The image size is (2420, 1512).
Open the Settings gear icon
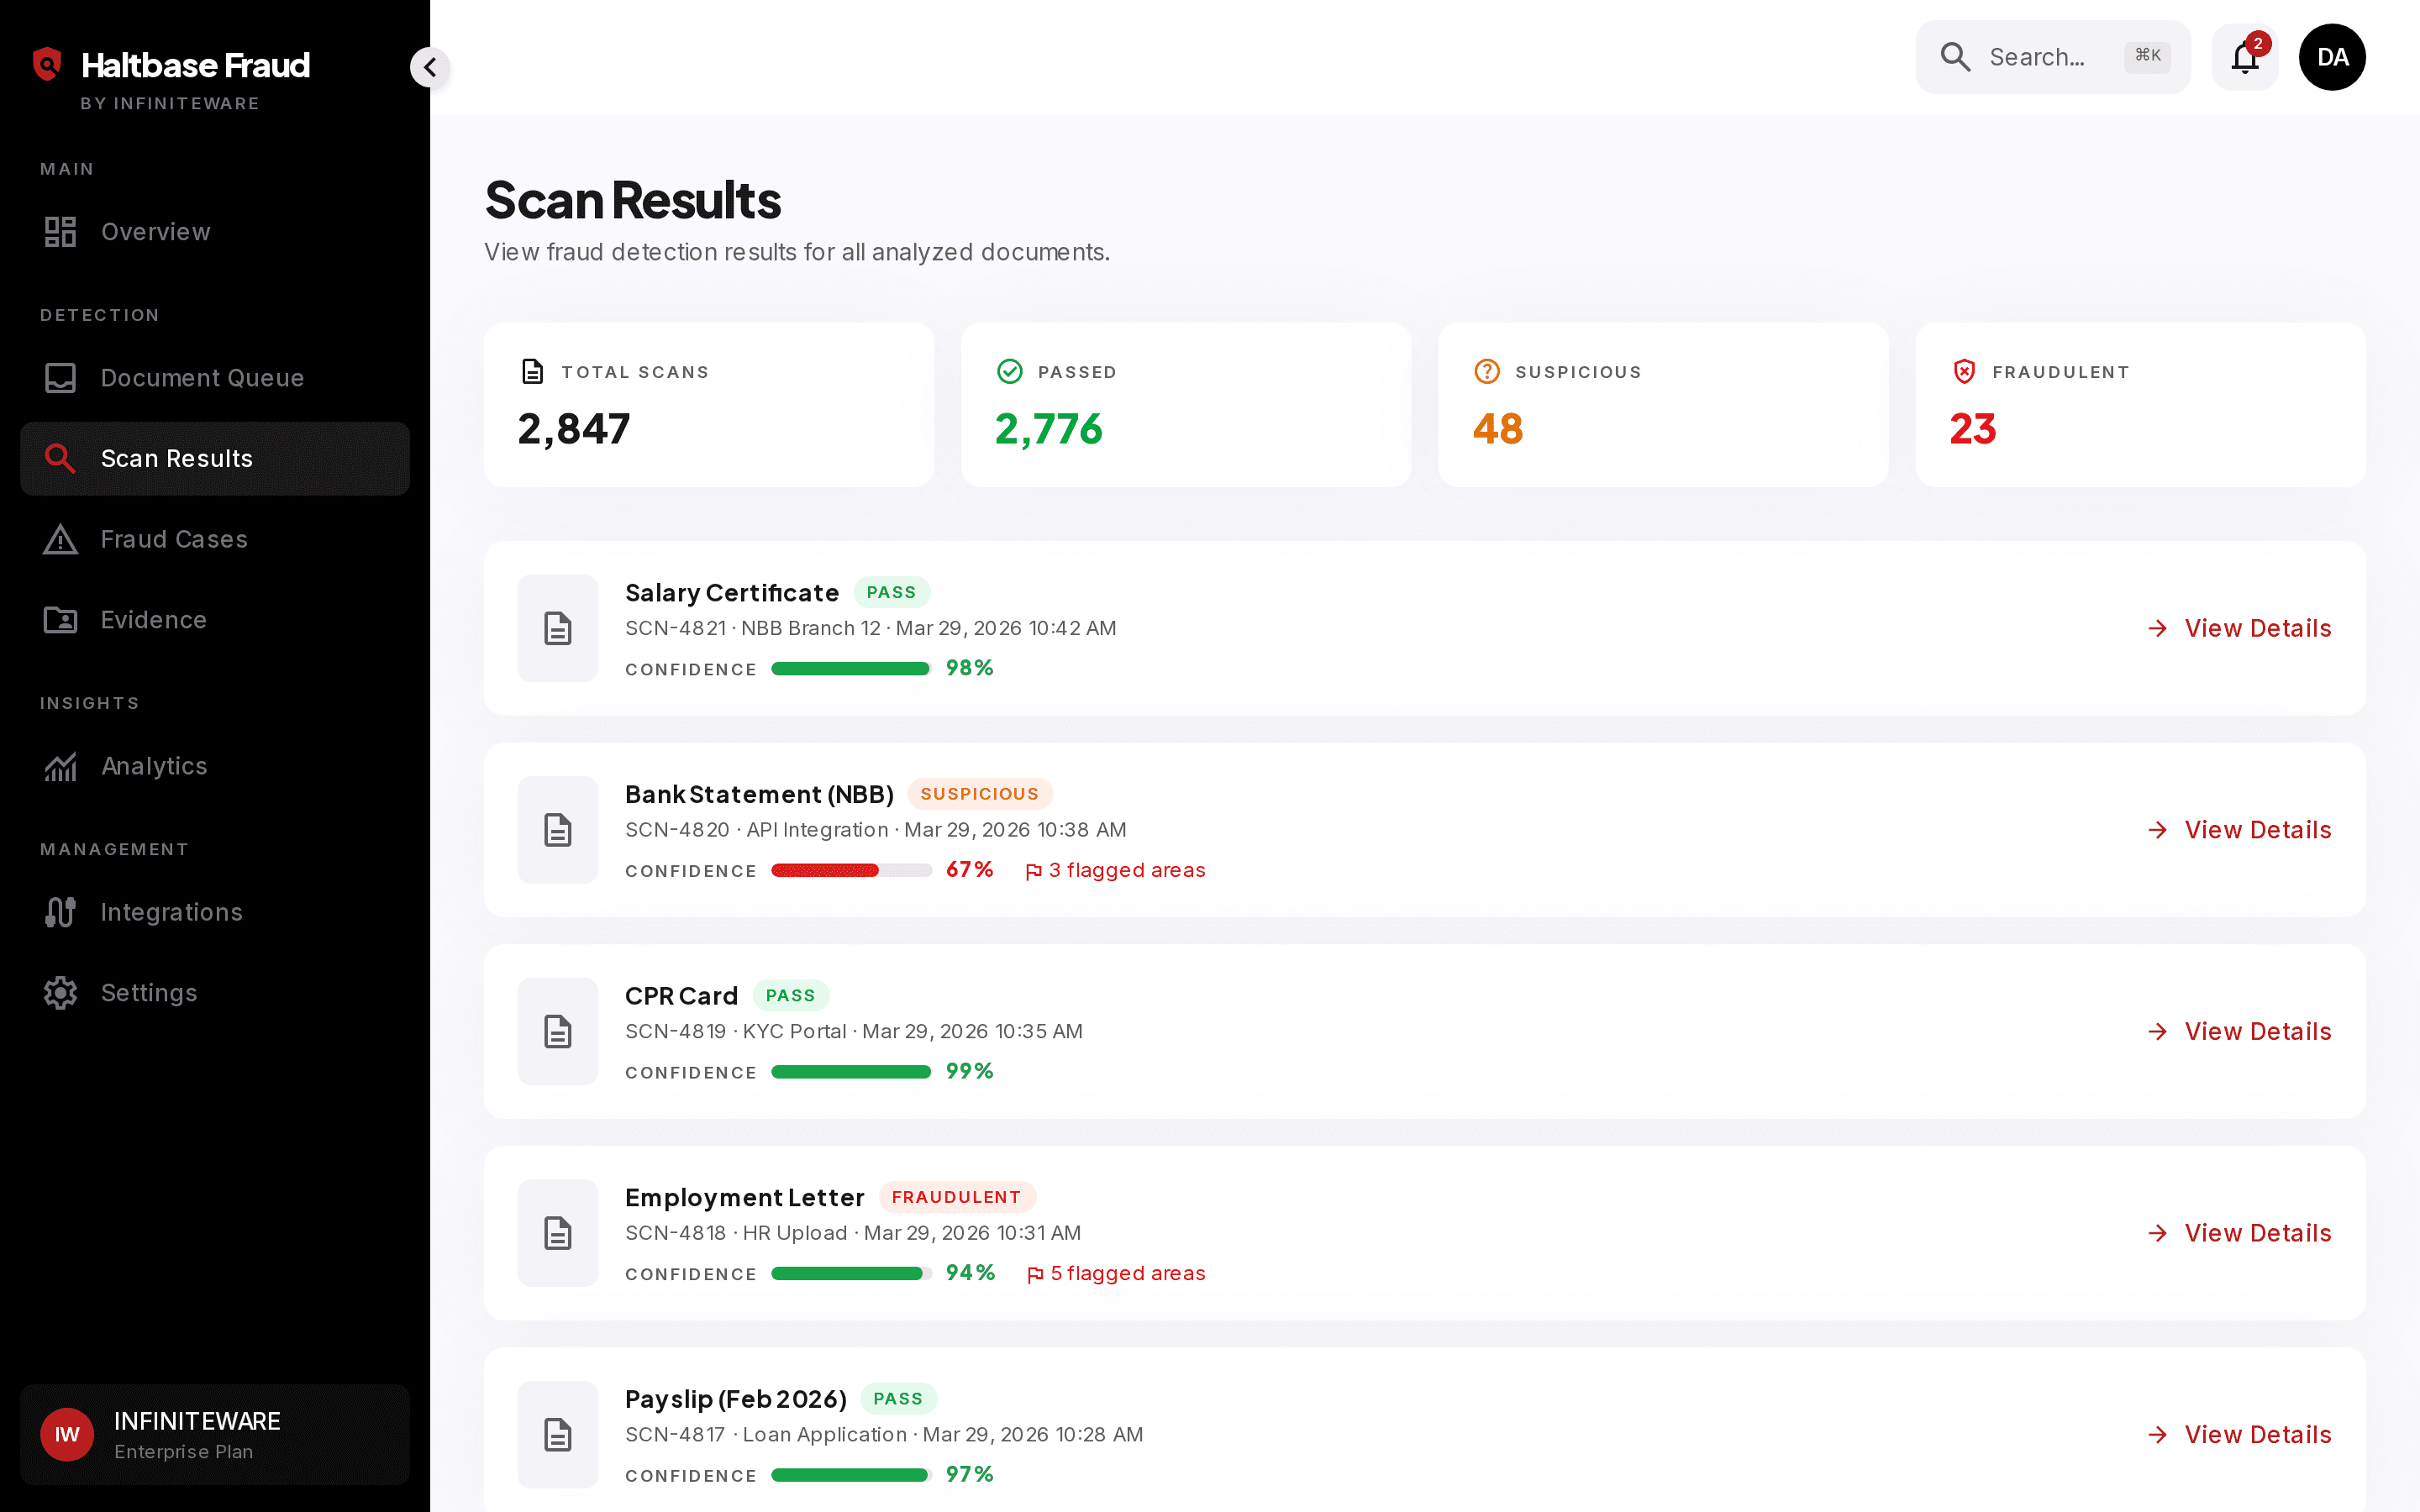coord(60,993)
